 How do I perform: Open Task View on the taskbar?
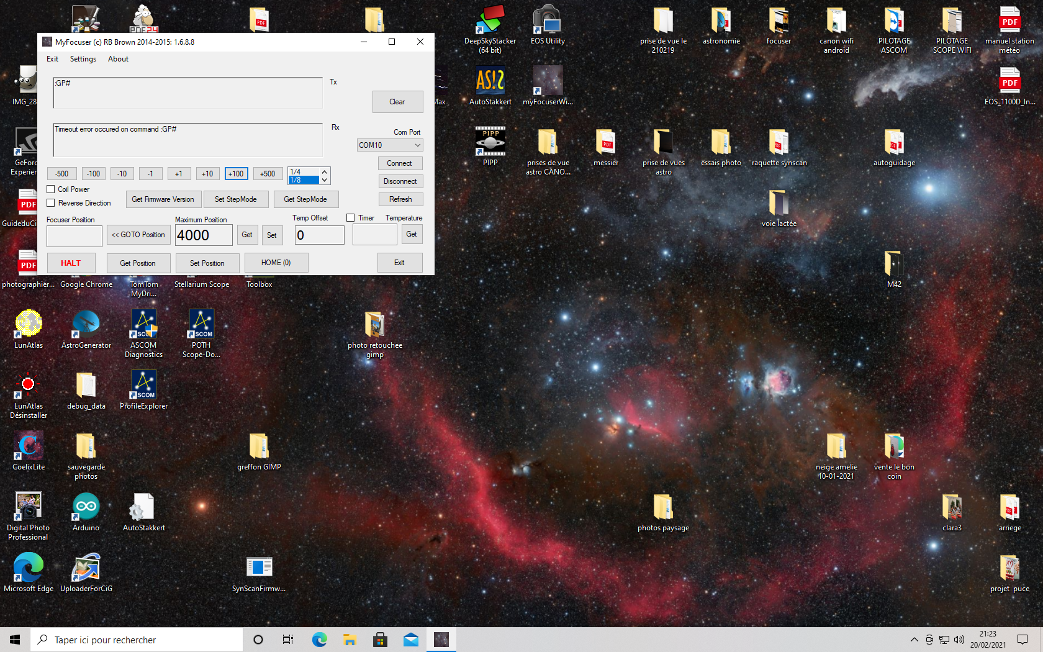288,640
